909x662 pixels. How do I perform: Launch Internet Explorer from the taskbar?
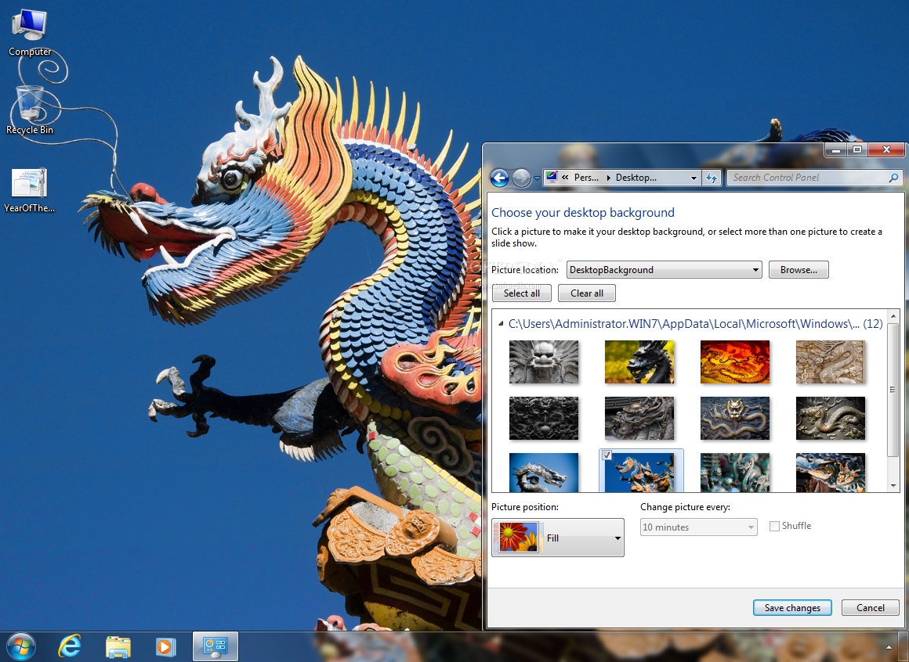point(70,646)
